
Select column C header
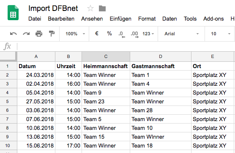(106, 56)
